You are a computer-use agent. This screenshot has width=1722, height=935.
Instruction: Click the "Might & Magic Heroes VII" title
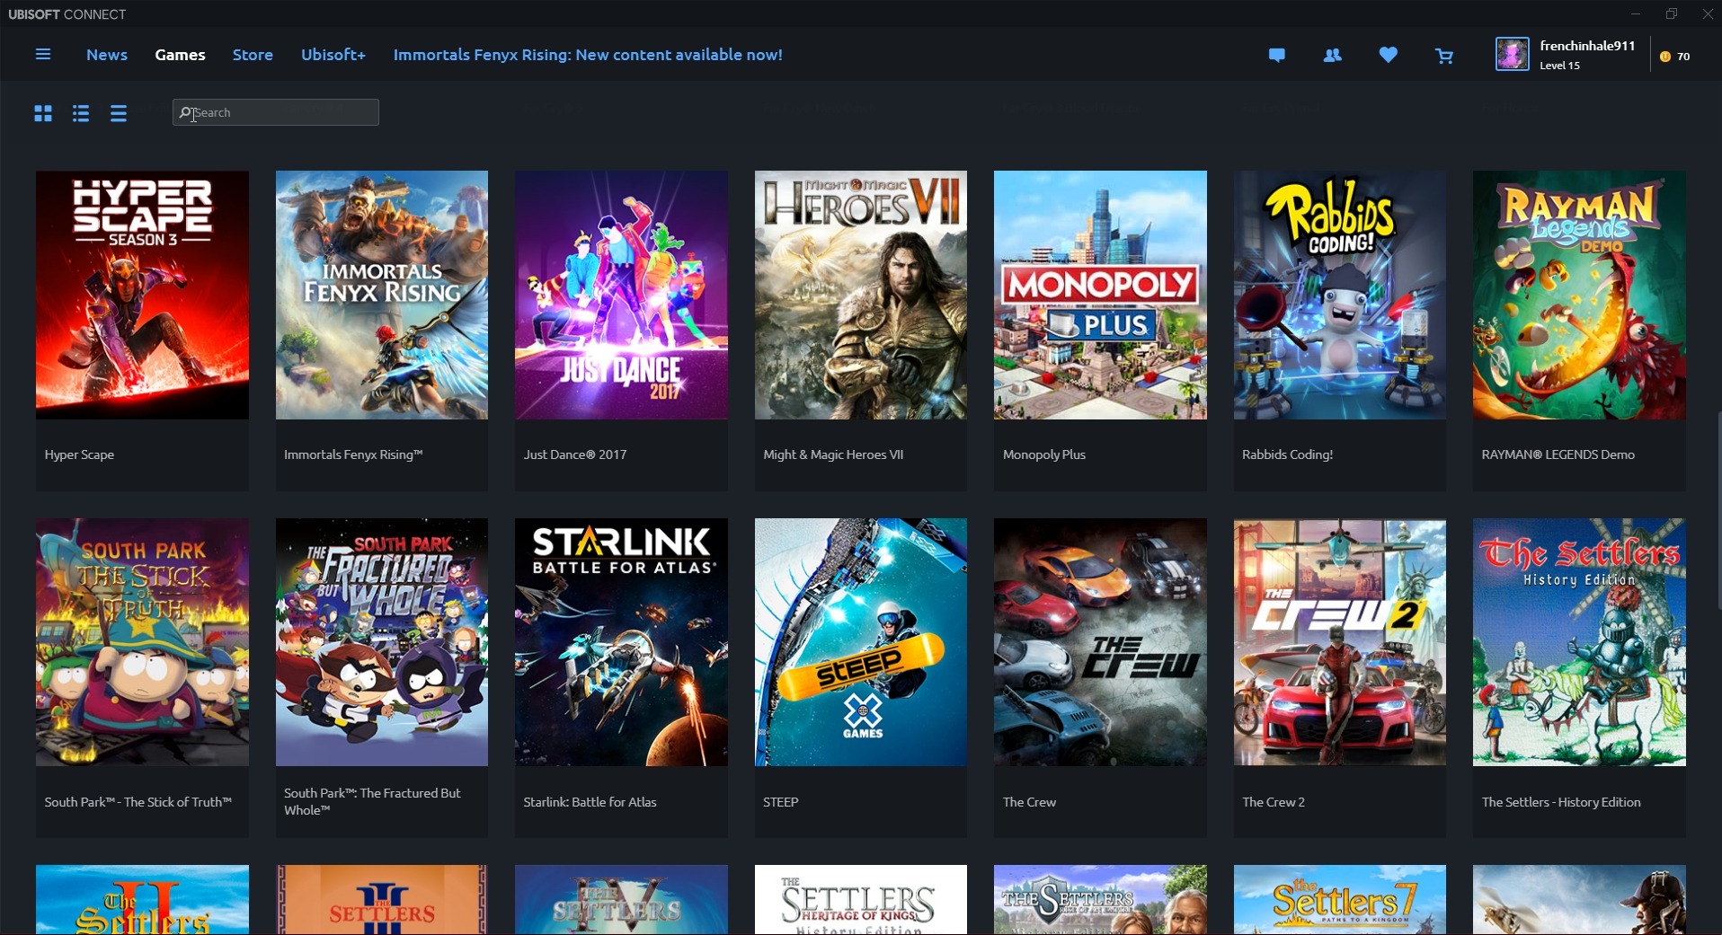[x=833, y=454]
